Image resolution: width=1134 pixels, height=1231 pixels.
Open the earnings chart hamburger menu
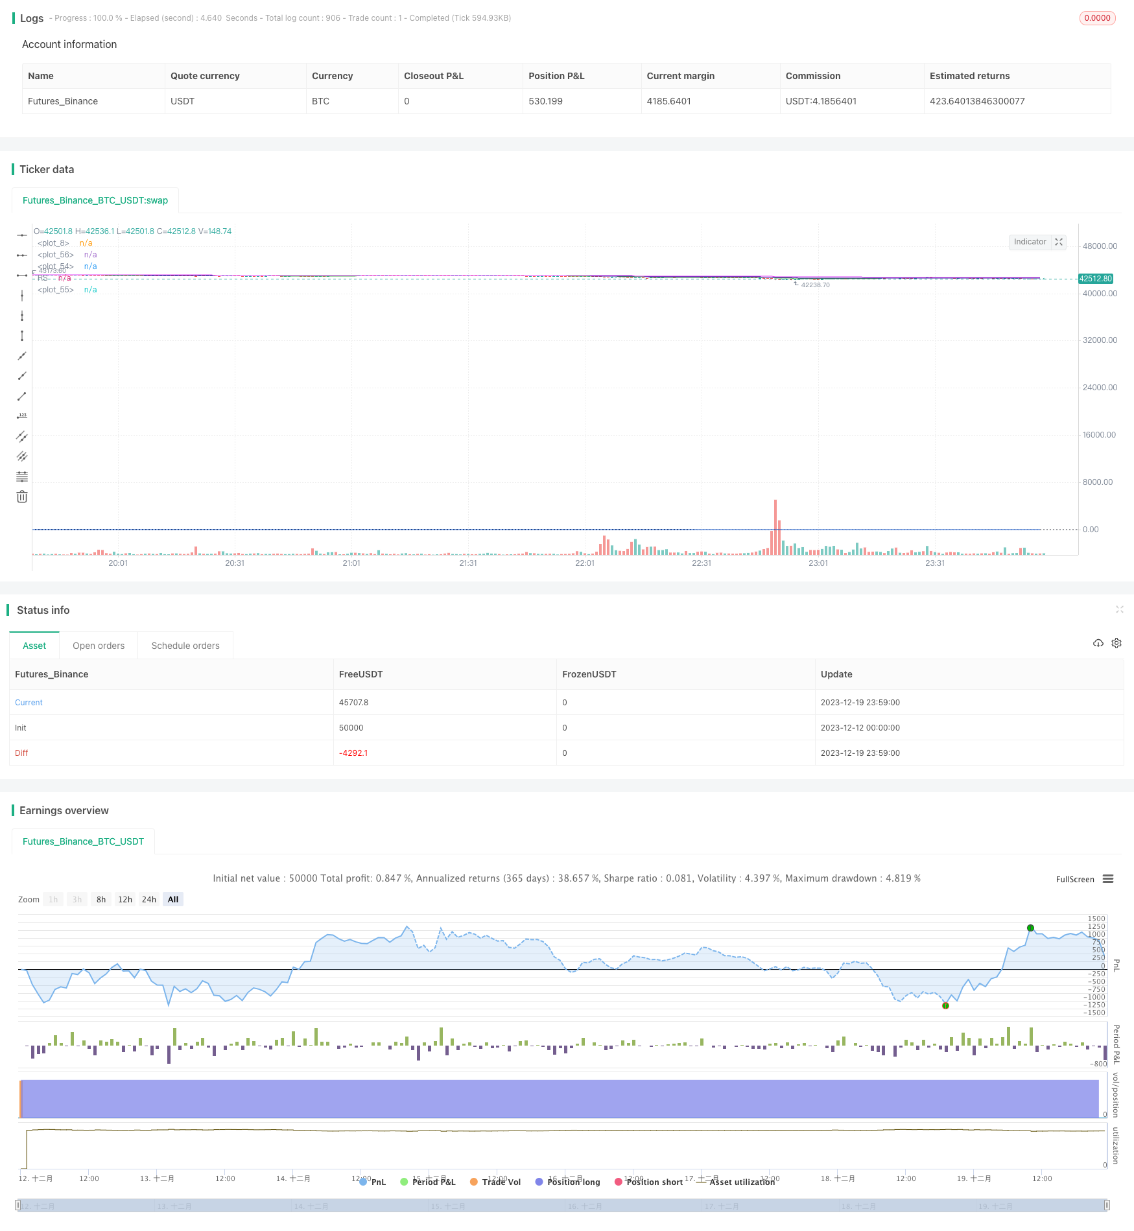tap(1108, 879)
